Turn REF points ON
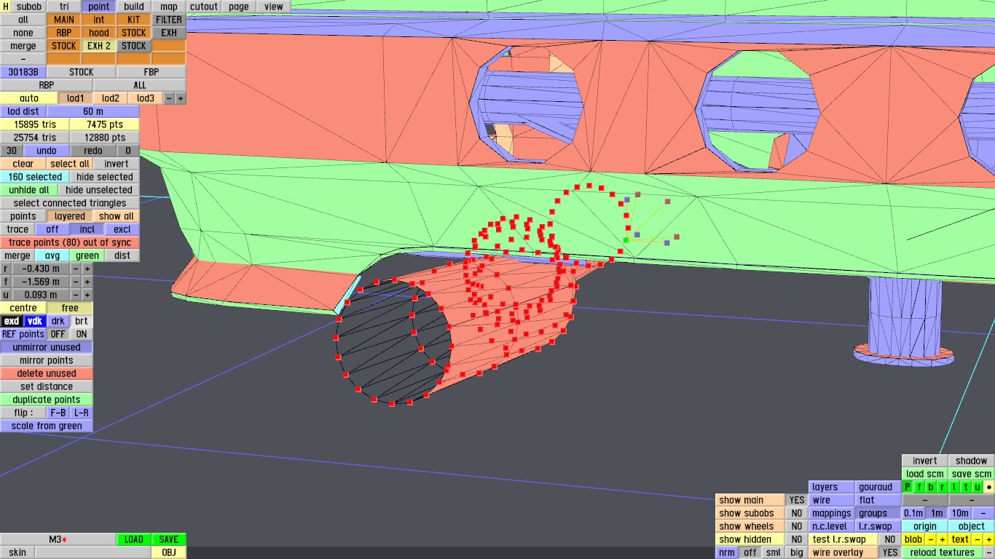 pyautogui.click(x=82, y=334)
